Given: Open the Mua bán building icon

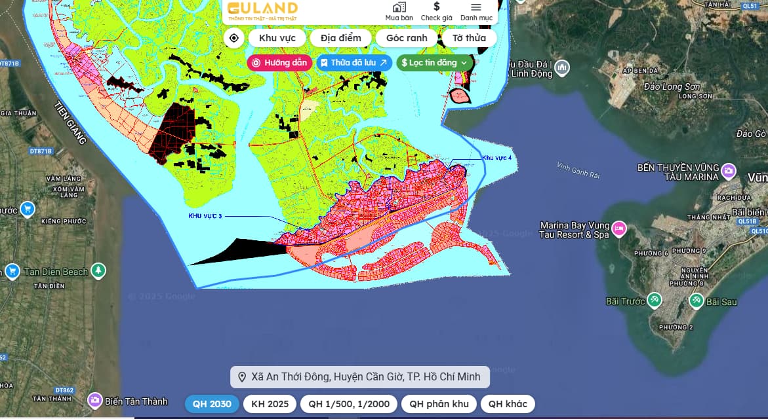Looking at the screenshot, I should point(399,7).
